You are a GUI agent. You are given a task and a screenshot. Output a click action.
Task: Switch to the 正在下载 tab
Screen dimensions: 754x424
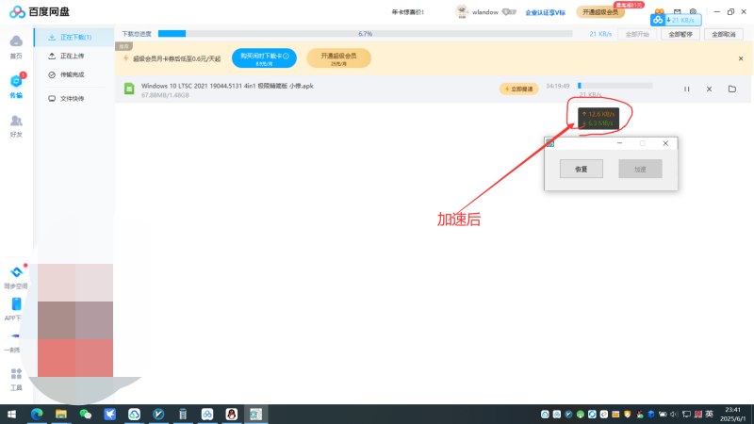click(75, 37)
